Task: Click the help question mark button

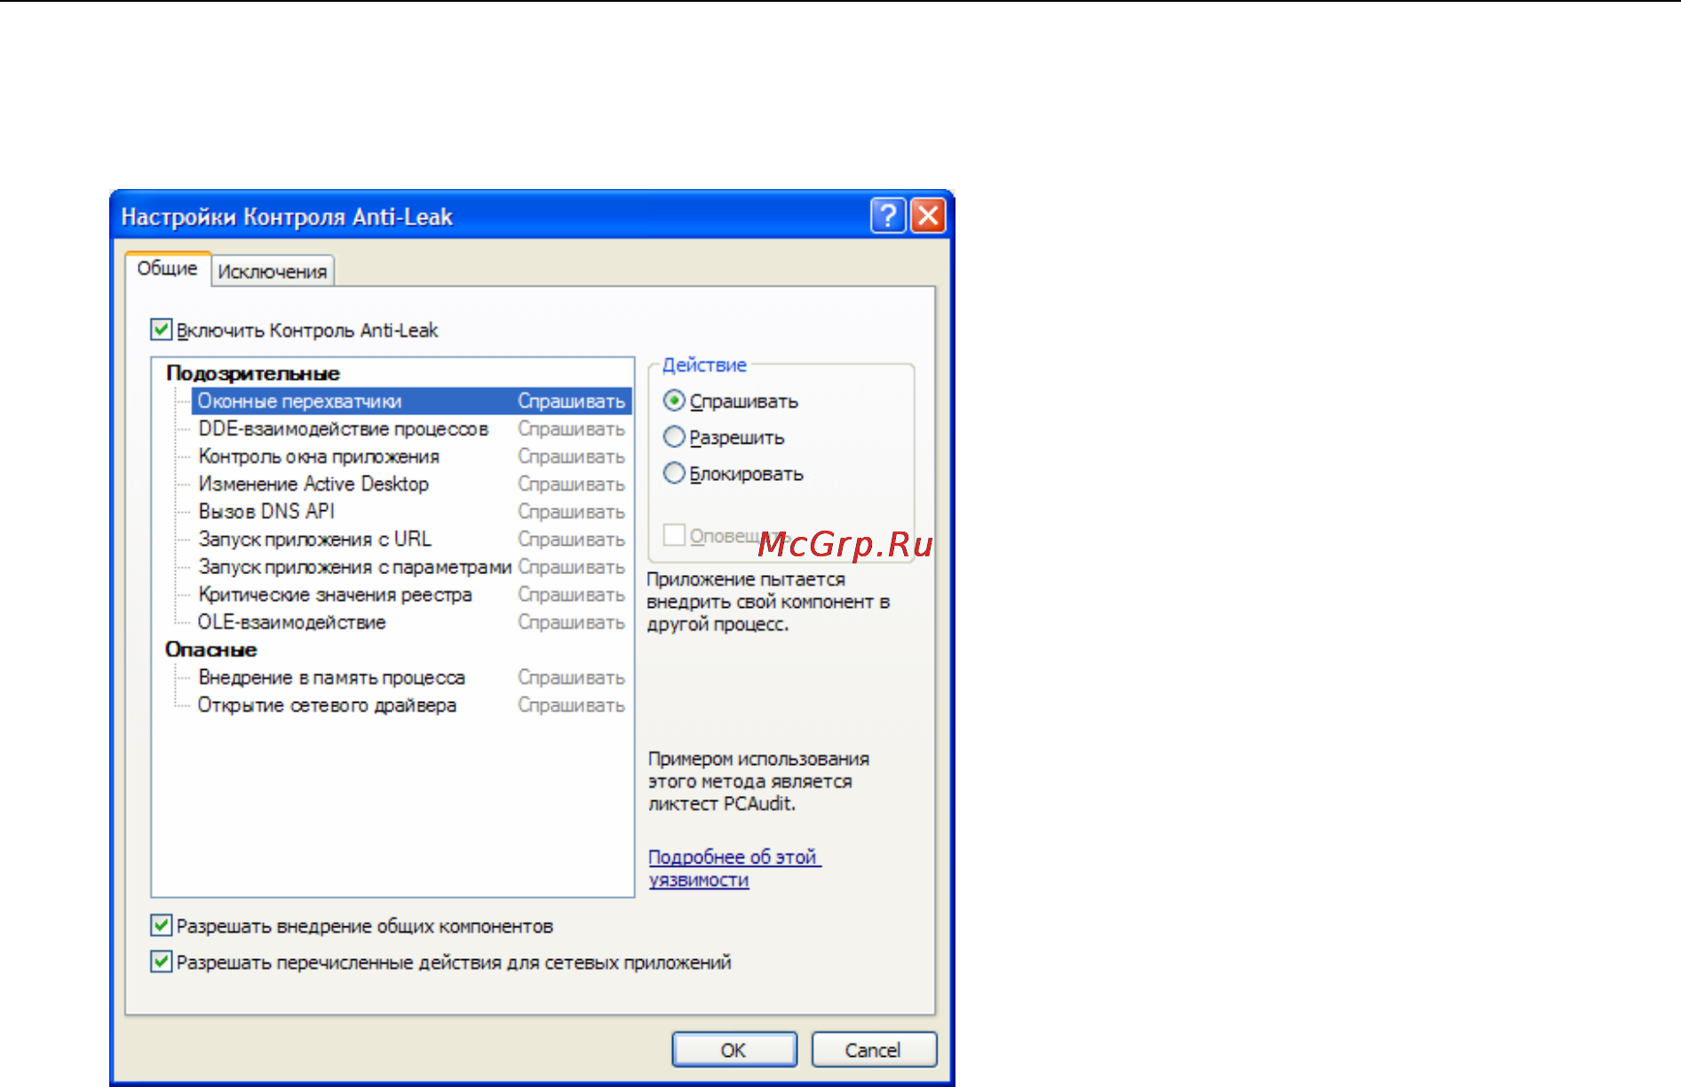Action: click(888, 216)
